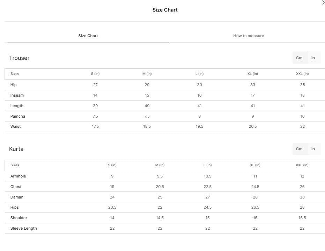This screenshot has height=251, width=325.
Task: Click the Daman row label
Action: pyautogui.click(x=17, y=197)
